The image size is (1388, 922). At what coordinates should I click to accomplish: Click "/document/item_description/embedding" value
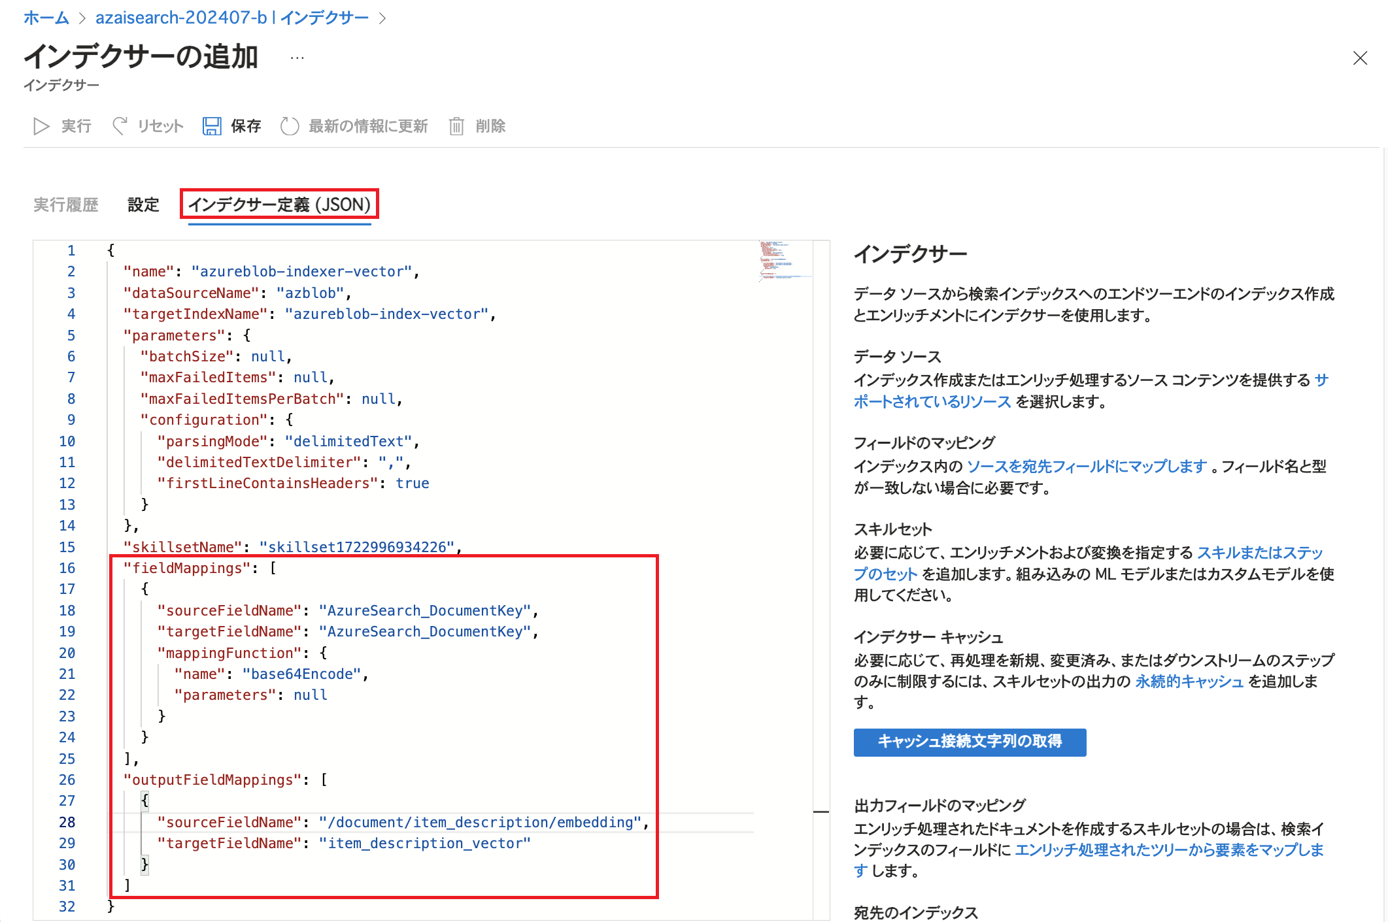(481, 823)
